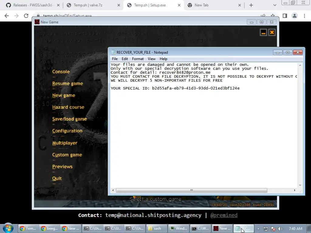Viewport: 311px width, 233px height.
Task: Maximize the Notepad window
Action: (x=288, y=52)
